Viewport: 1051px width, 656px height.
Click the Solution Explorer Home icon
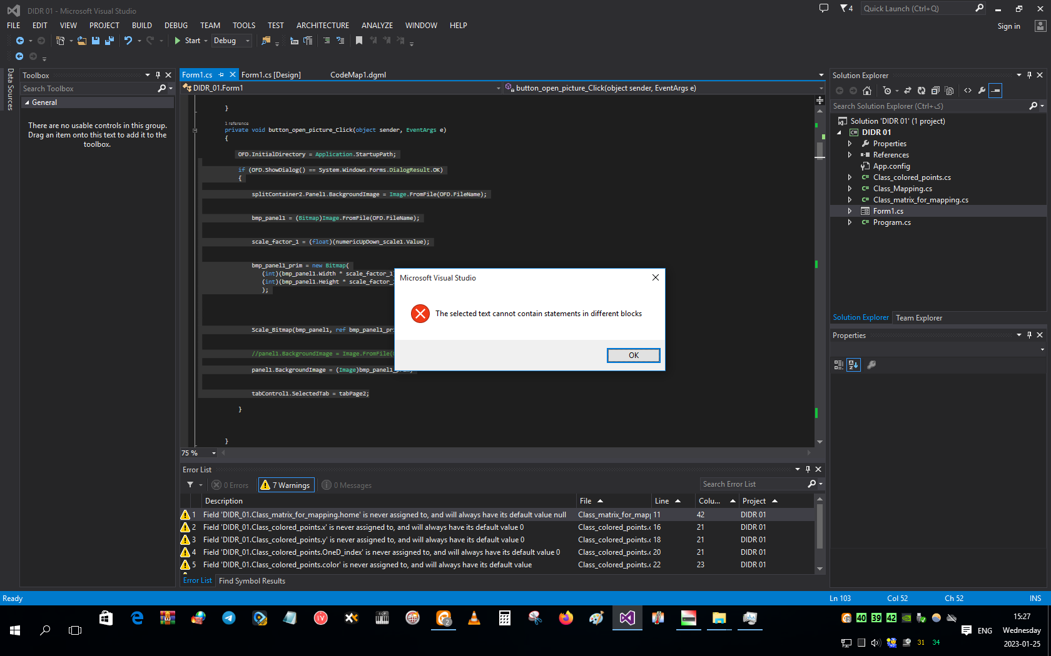point(867,91)
